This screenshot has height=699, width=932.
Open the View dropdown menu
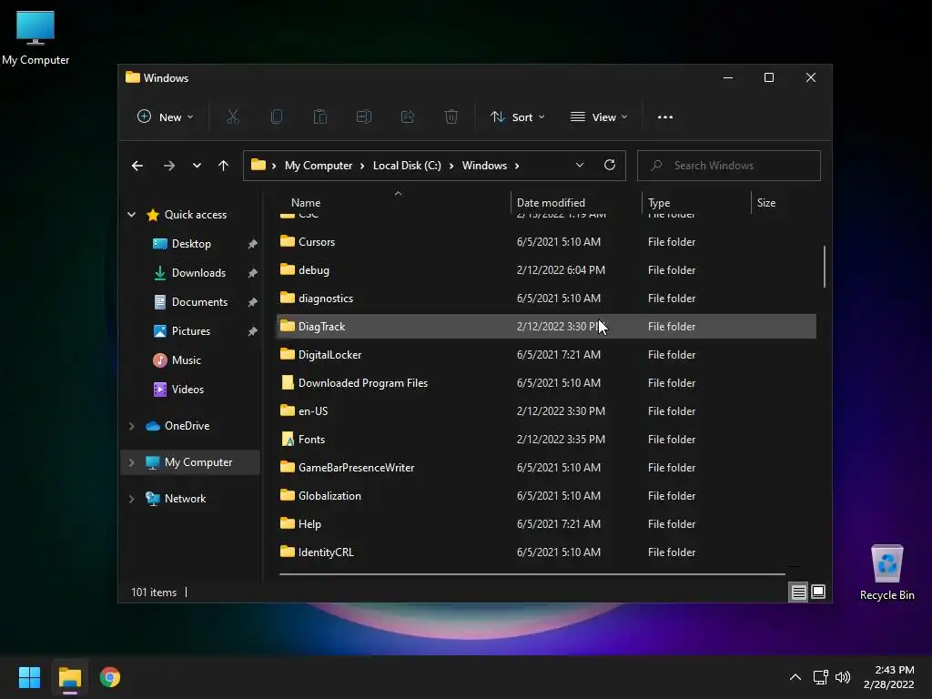pyautogui.click(x=599, y=117)
